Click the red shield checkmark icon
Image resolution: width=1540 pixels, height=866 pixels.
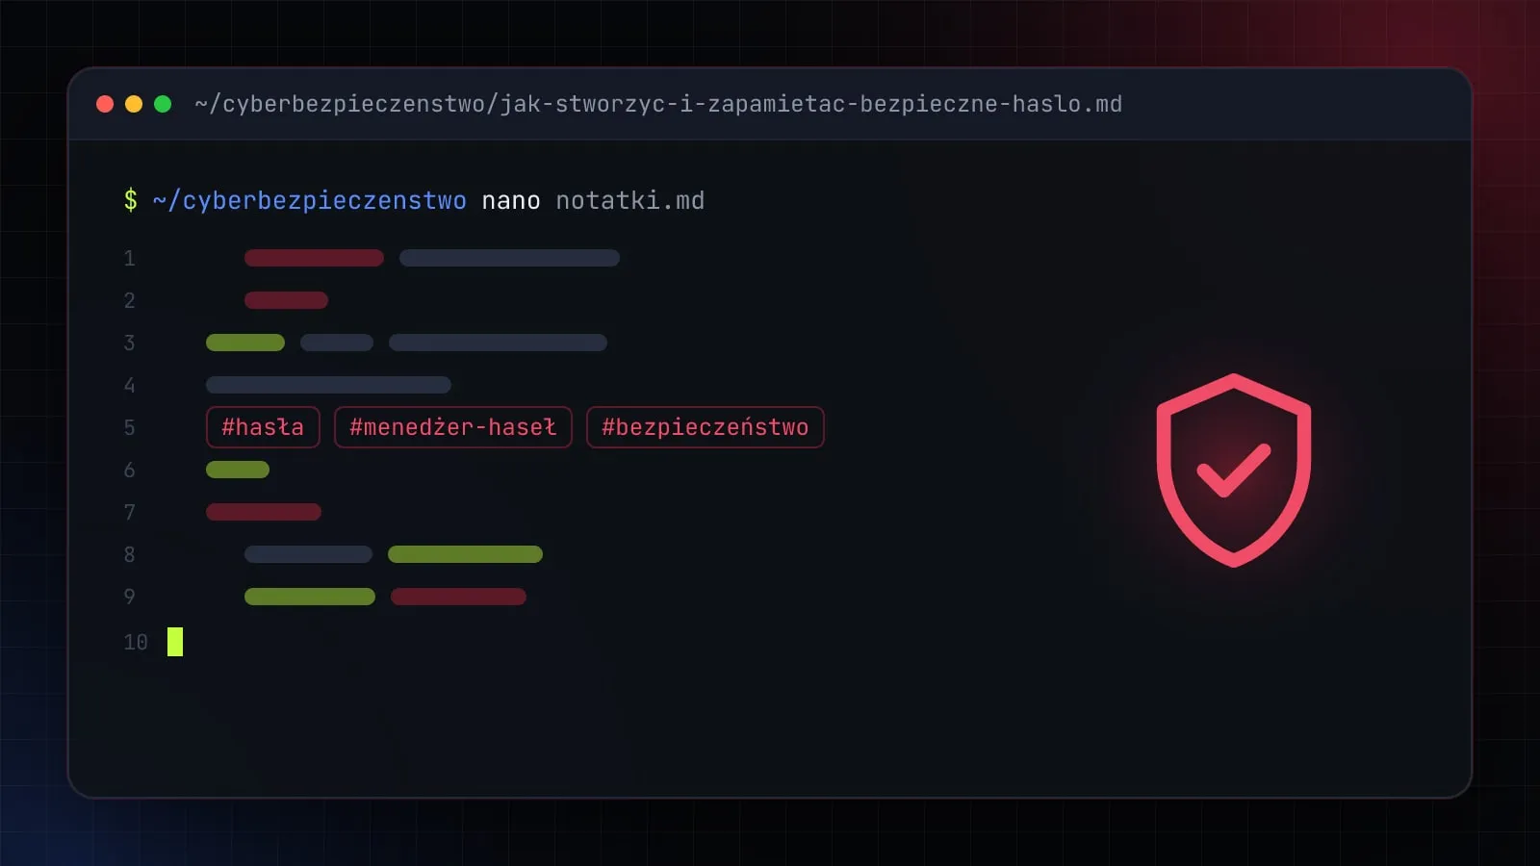pyautogui.click(x=1234, y=471)
